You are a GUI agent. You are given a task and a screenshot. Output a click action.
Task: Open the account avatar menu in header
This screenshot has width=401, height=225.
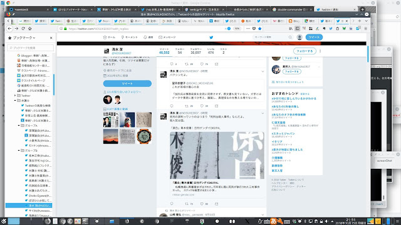(x=299, y=37)
